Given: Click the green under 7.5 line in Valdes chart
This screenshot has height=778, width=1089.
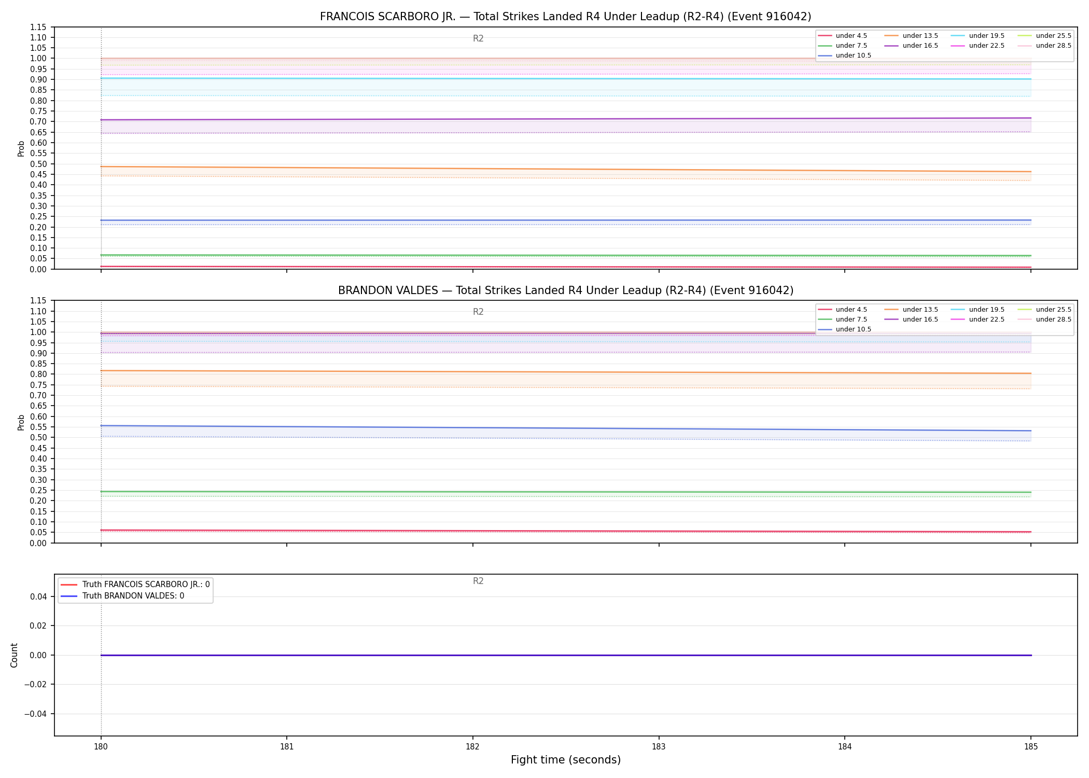Looking at the screenshot, I should (x=565, y=492).
